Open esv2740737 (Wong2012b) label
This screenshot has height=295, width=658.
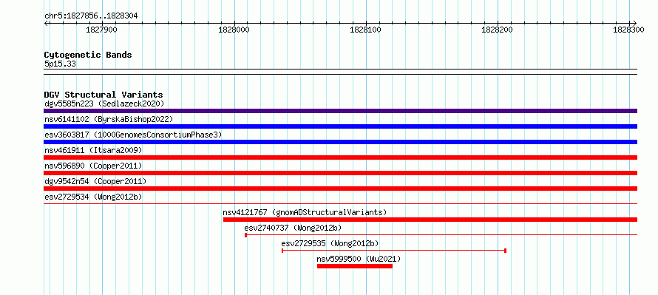[x=293, y=228]
